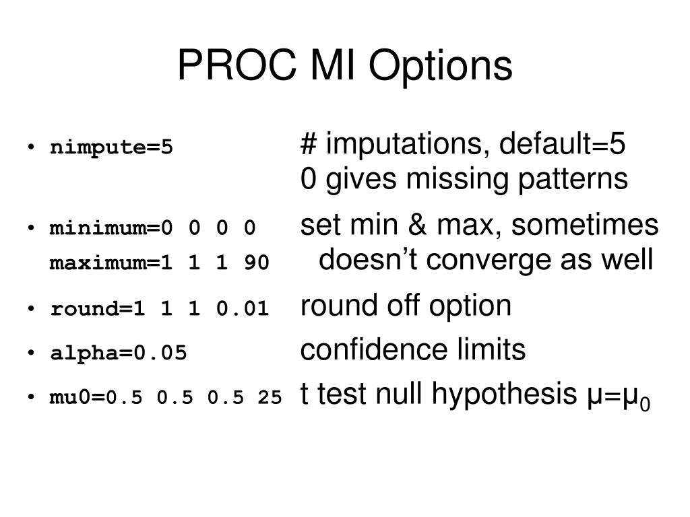Select the mu0=0.5 0.5 0.5 25 line

166,397
